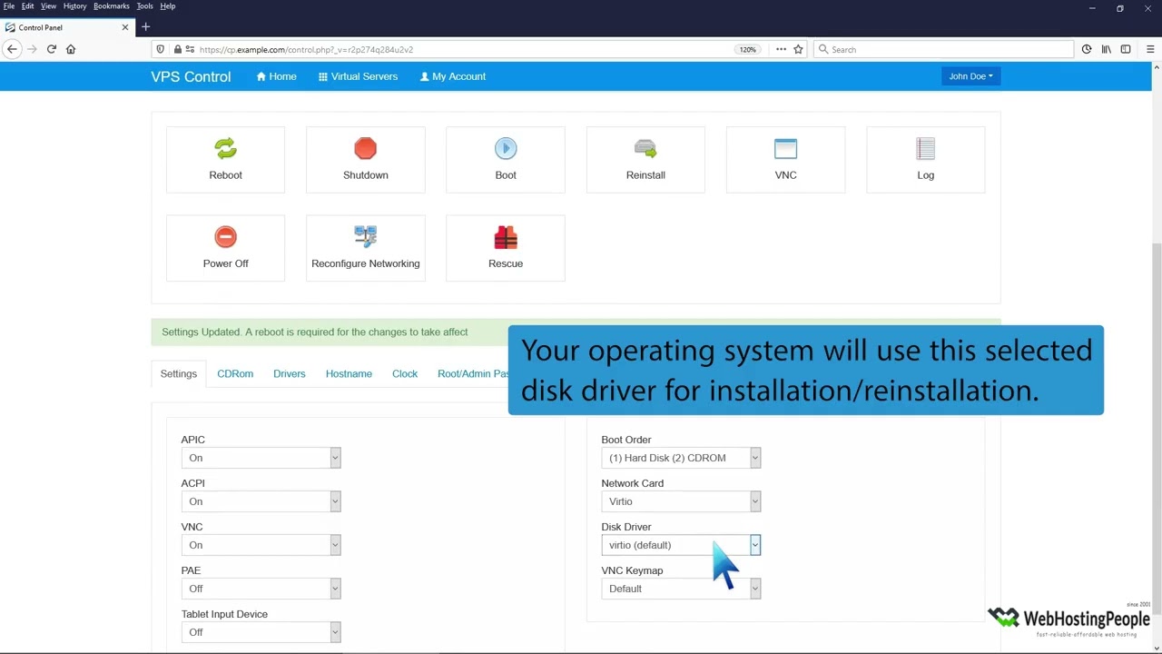Open the Tools menu
The image size is (1162, 654).
pos(144,6)
